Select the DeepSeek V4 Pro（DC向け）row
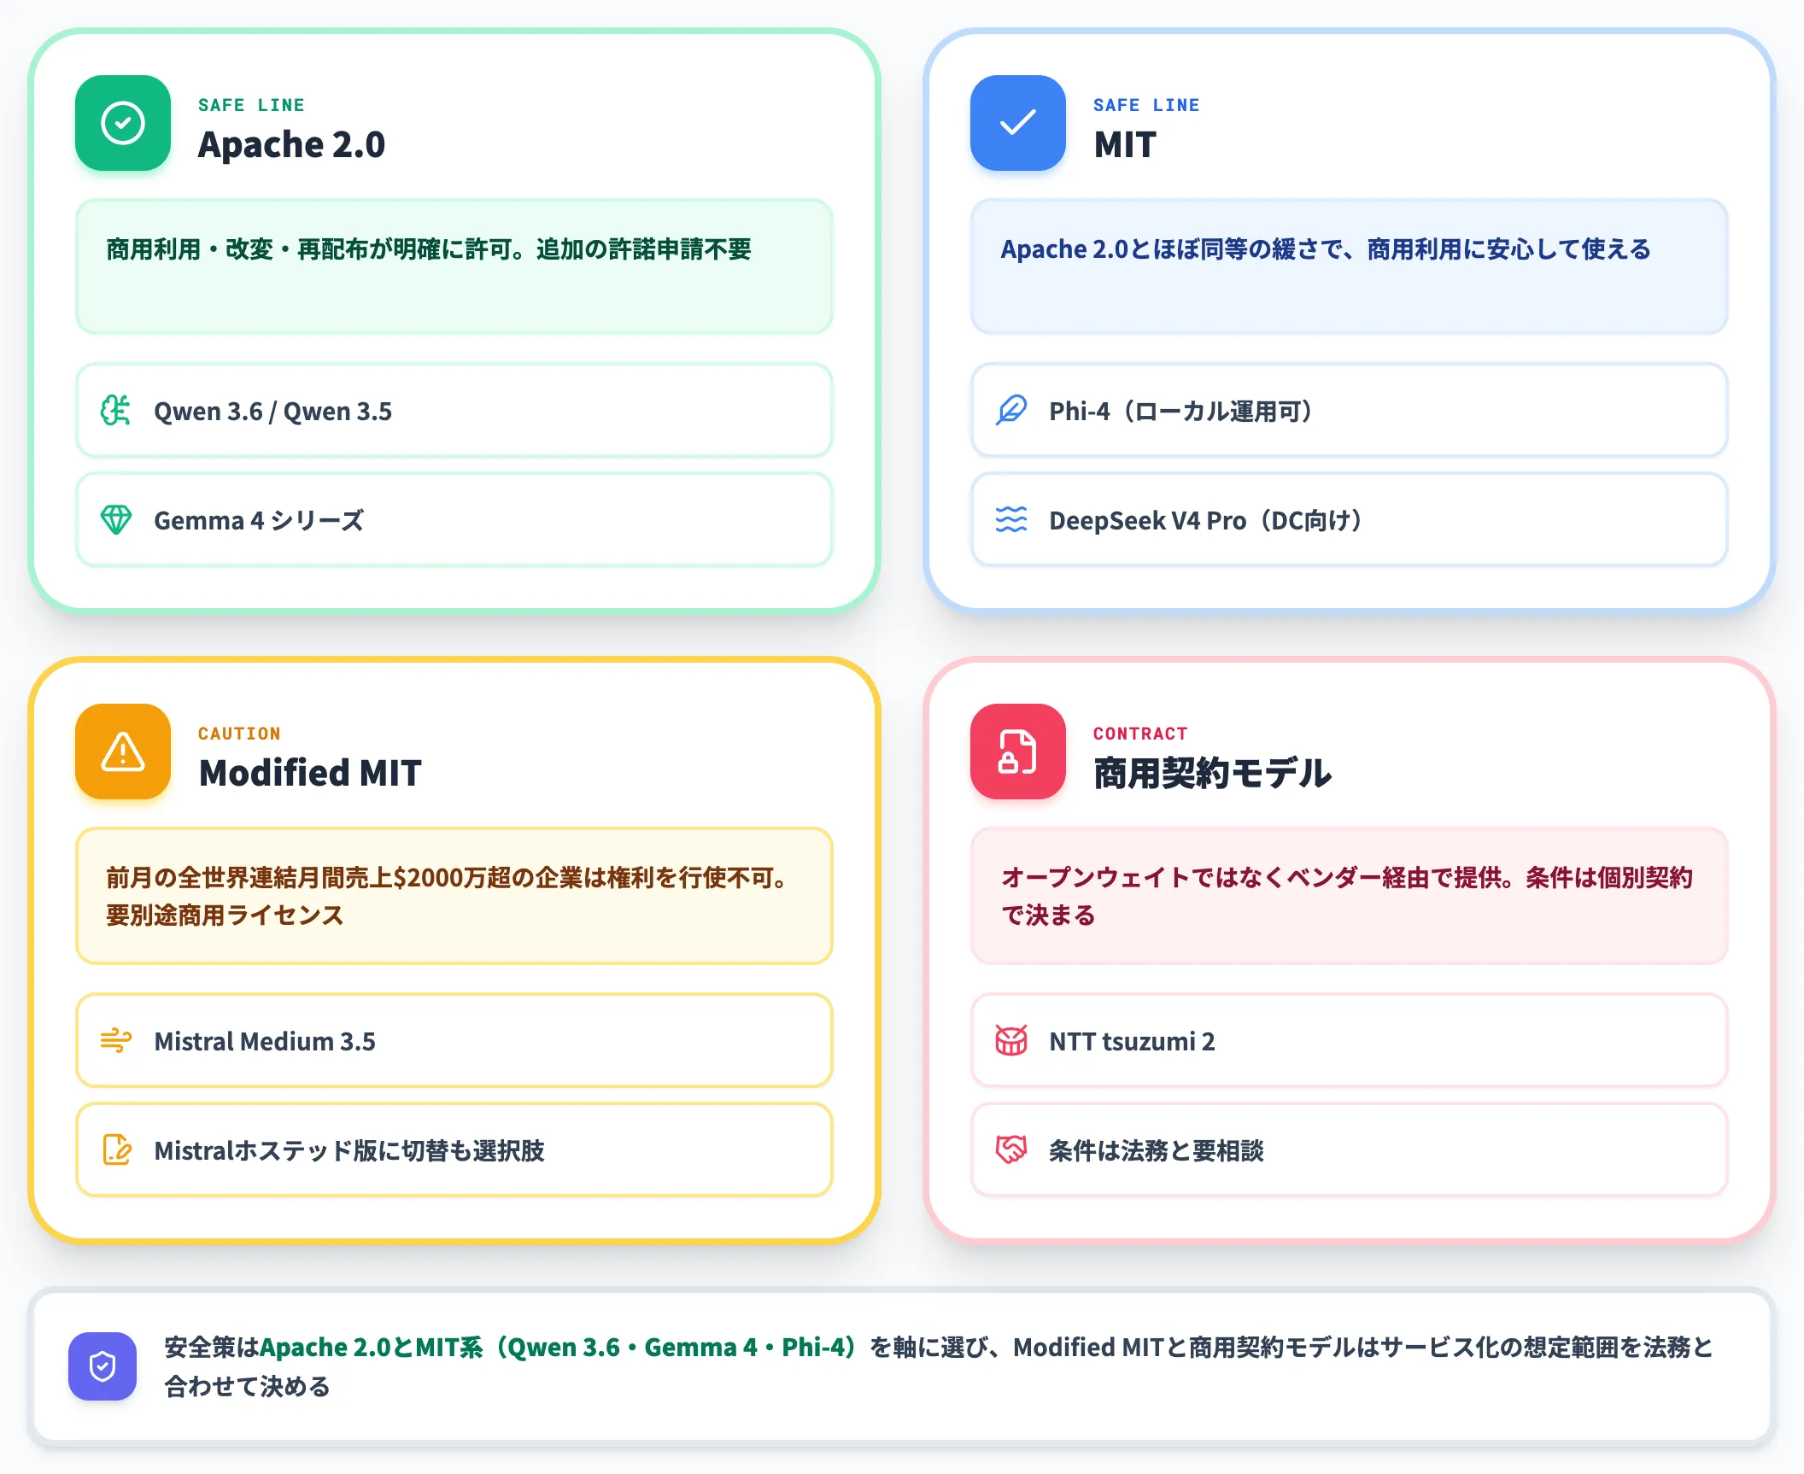Image resolution: width=1804 pixels, height=1474 pixels. coord(1350,520)
